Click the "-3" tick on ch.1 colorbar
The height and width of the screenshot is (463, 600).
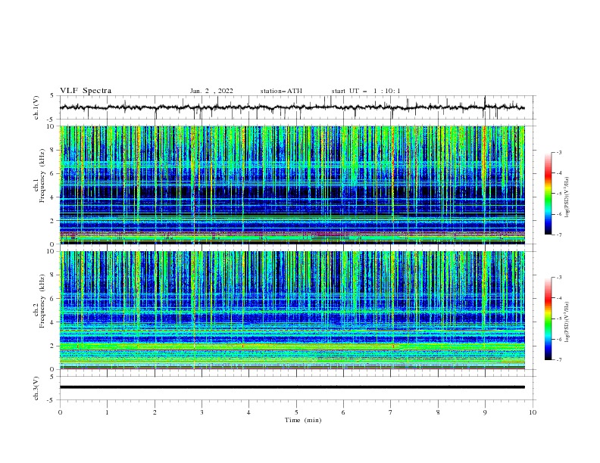click(x=558, y=152)
